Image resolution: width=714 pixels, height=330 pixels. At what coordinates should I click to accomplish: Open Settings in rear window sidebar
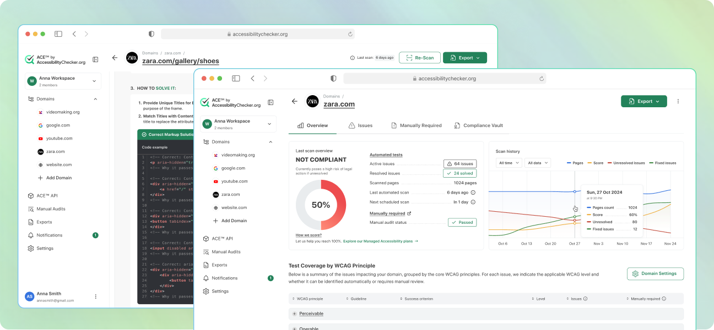(x=40, y=248)
